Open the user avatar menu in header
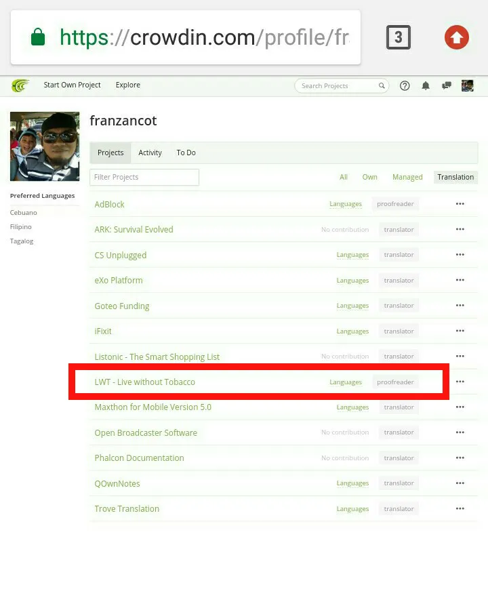Image resolution: width=488 pixels, height=608 pixels. pyautogui.click(x=468, y=85)
